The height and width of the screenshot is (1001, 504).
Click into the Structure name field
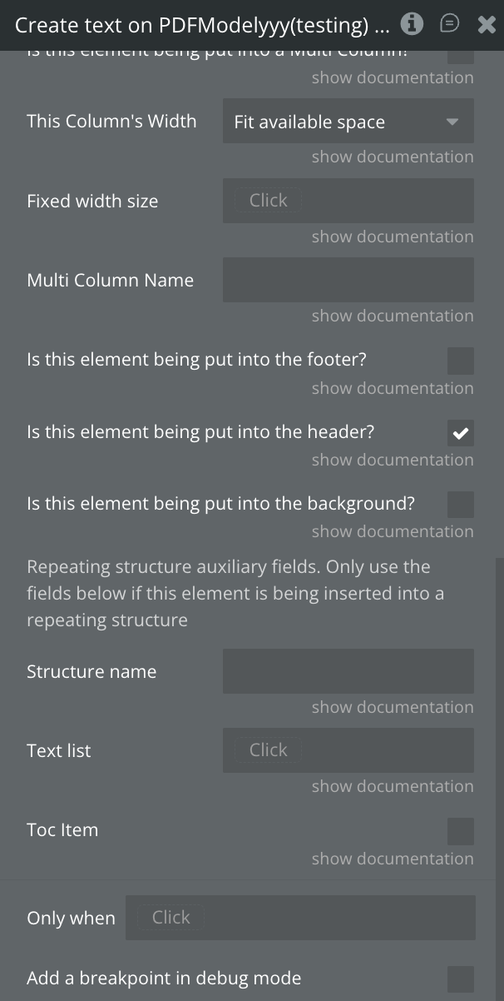pyautogui.click(x=348, y=672)
